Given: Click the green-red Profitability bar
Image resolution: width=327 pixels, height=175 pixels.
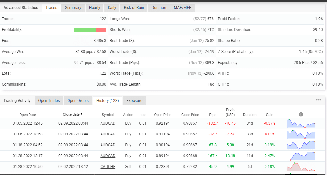Looking at the screenshot, I should pyautogui.click(x=90, y=30).
